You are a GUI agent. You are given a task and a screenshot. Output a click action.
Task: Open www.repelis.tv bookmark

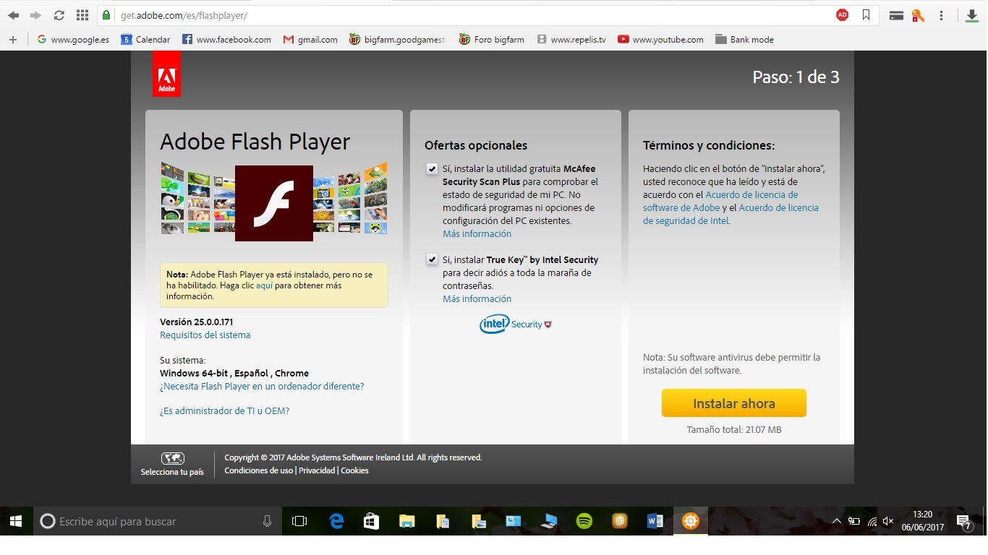tap(571, 40)
